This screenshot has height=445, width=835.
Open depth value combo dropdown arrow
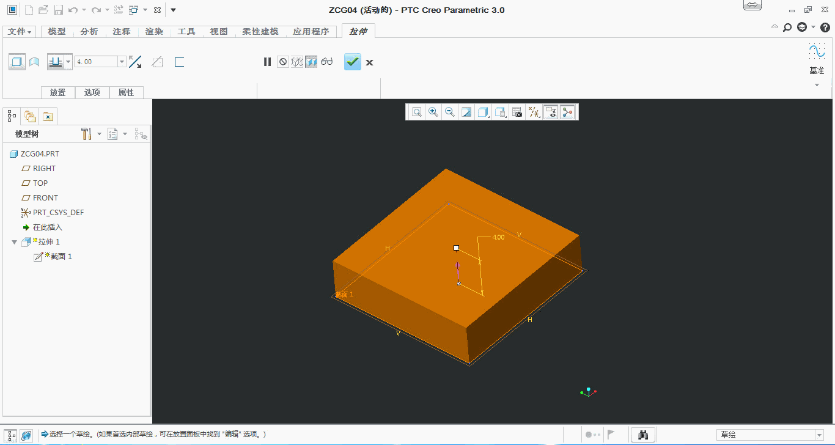pyautogui.click(x=122, y=62)
